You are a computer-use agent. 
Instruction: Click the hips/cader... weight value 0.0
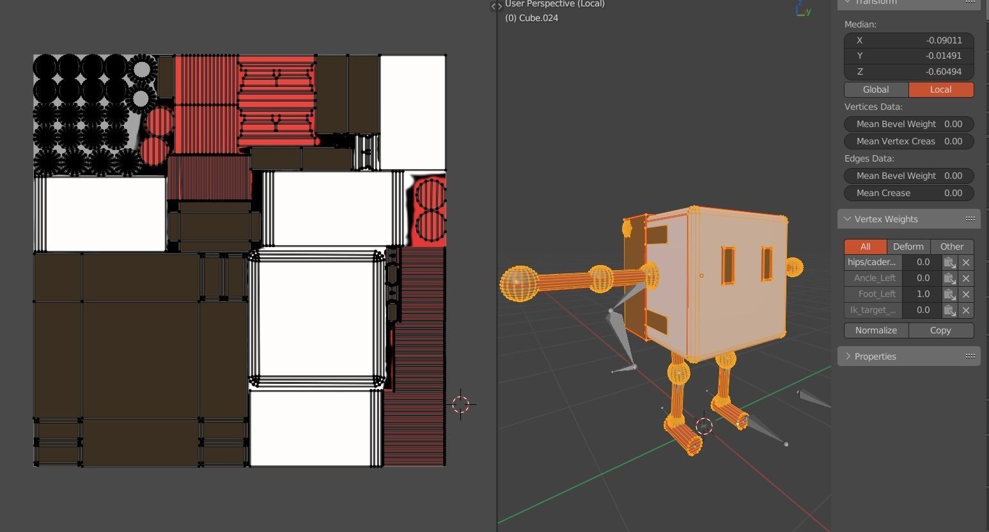pyautogui.click(x=922, y=262)
